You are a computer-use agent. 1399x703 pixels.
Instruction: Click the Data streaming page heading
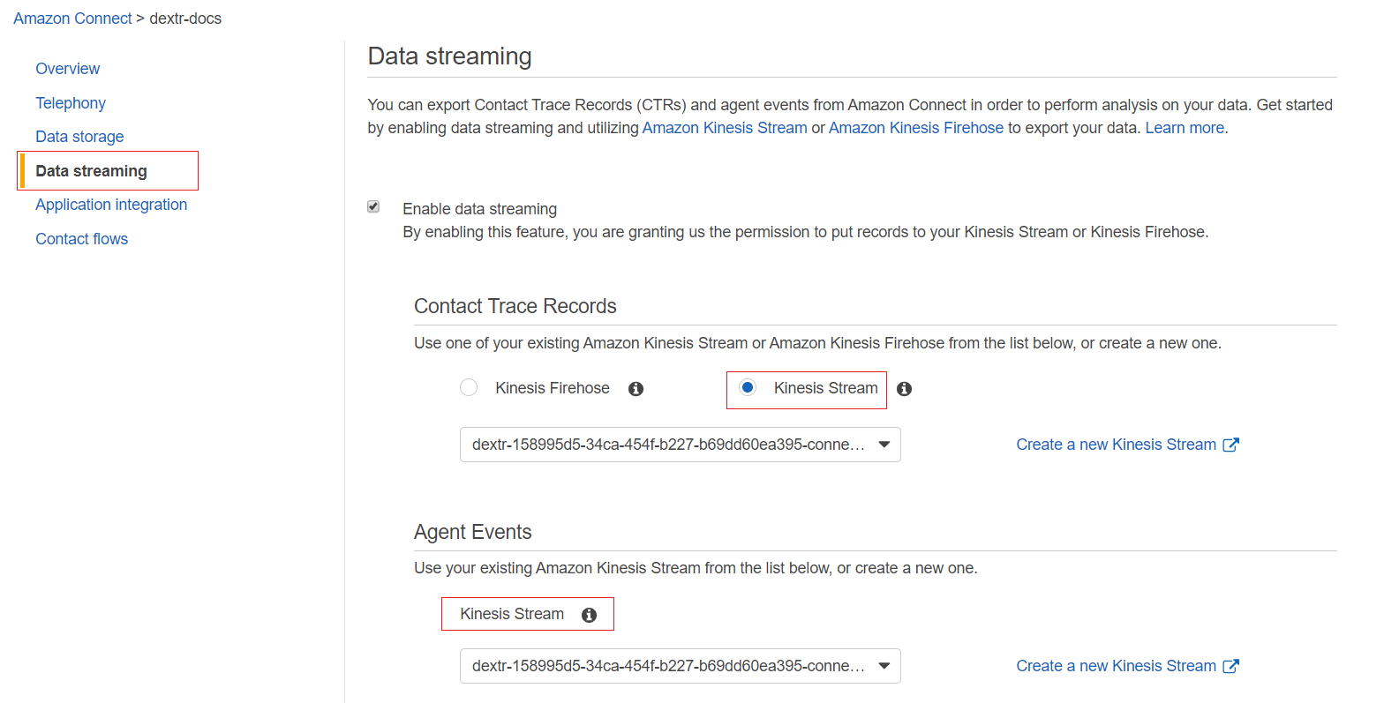point(449,56)
